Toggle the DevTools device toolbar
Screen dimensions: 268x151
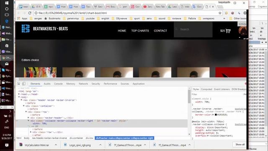tap(23, 84)
